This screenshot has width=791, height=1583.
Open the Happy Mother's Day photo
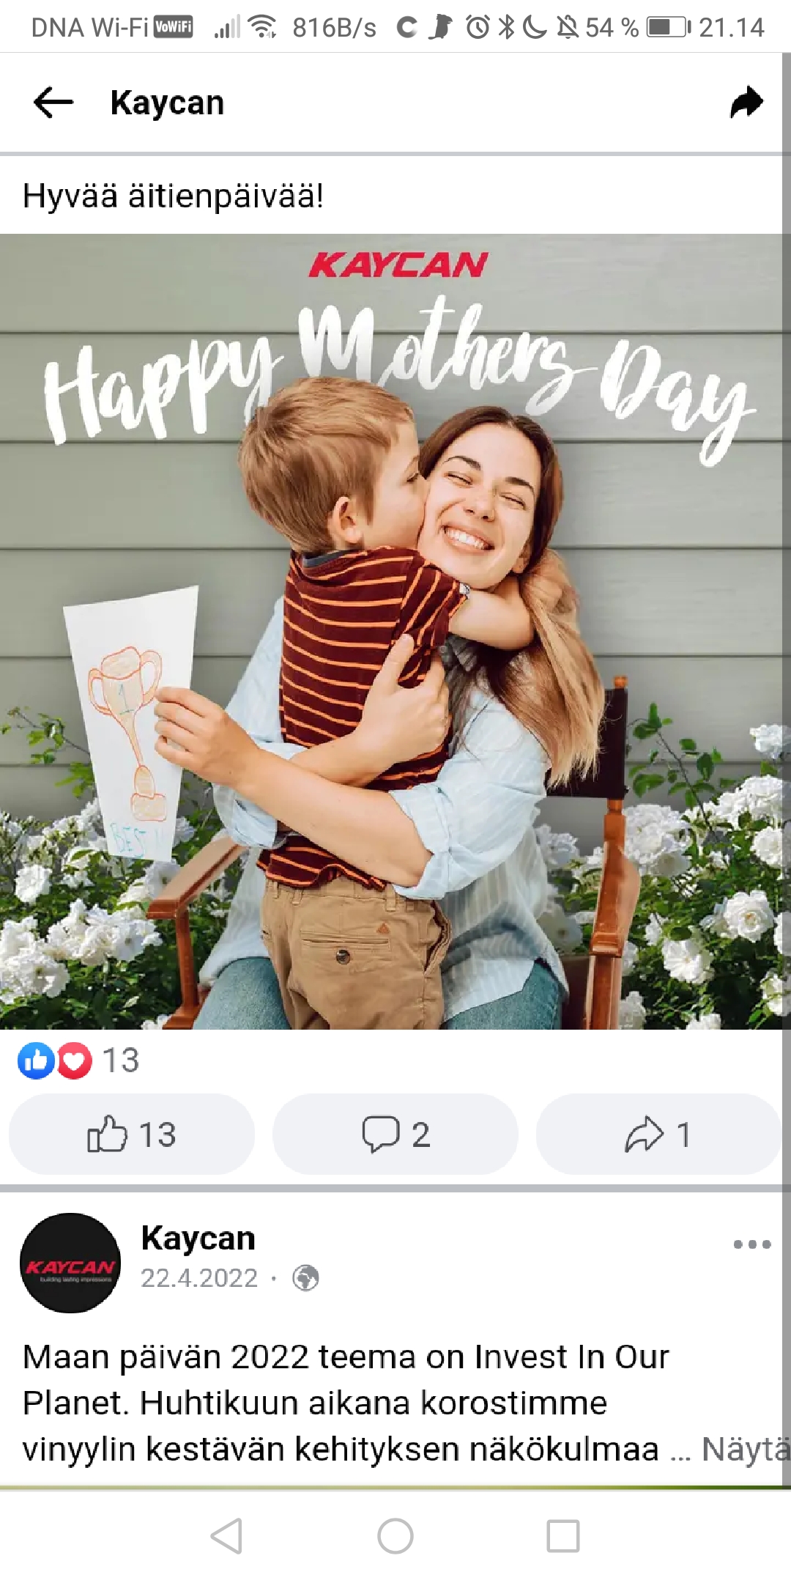[395, 632]
